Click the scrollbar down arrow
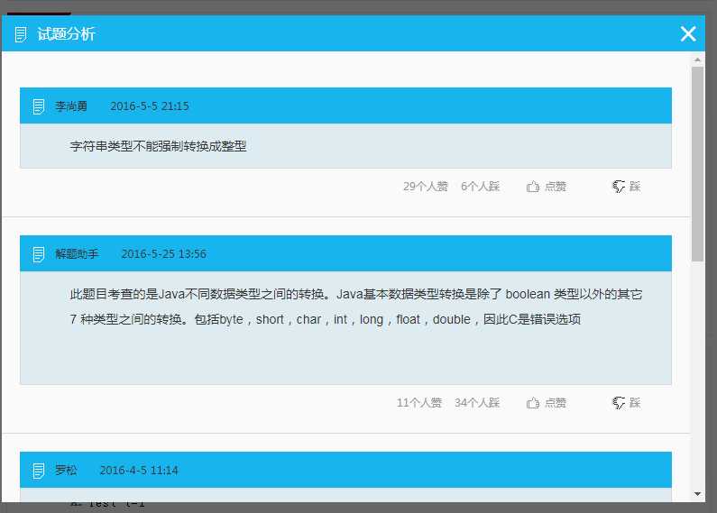Viewport: 717px width, 513px height. tap(697, 494)
